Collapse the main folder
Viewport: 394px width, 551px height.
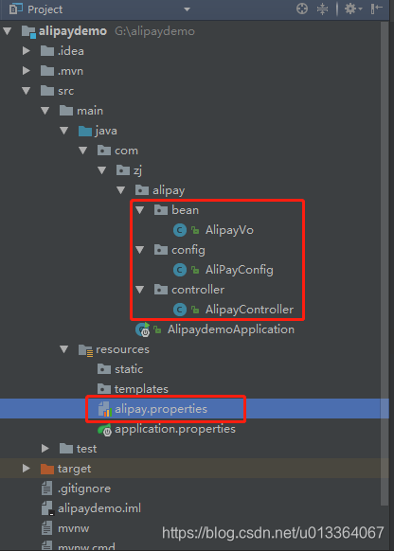pos(45,111)
